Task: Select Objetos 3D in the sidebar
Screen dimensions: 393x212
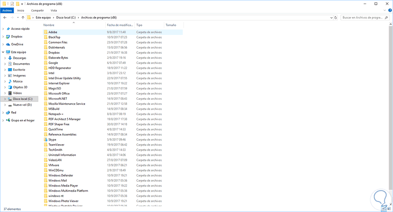Action: (20, 87)
